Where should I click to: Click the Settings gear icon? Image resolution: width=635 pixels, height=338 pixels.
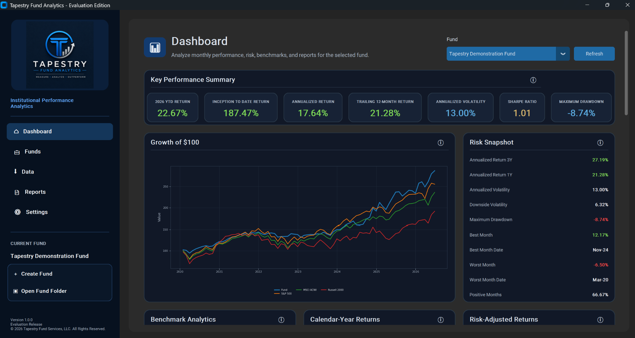(x=18, y=212)
